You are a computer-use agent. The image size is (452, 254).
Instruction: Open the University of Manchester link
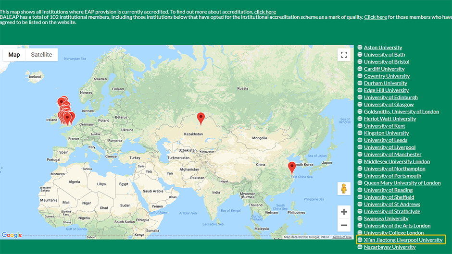(392, 154)
